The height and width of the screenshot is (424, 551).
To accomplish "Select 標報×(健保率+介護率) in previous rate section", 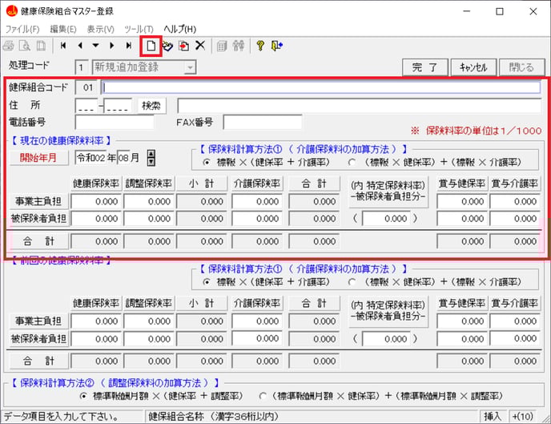I will [x=207, y=282].
